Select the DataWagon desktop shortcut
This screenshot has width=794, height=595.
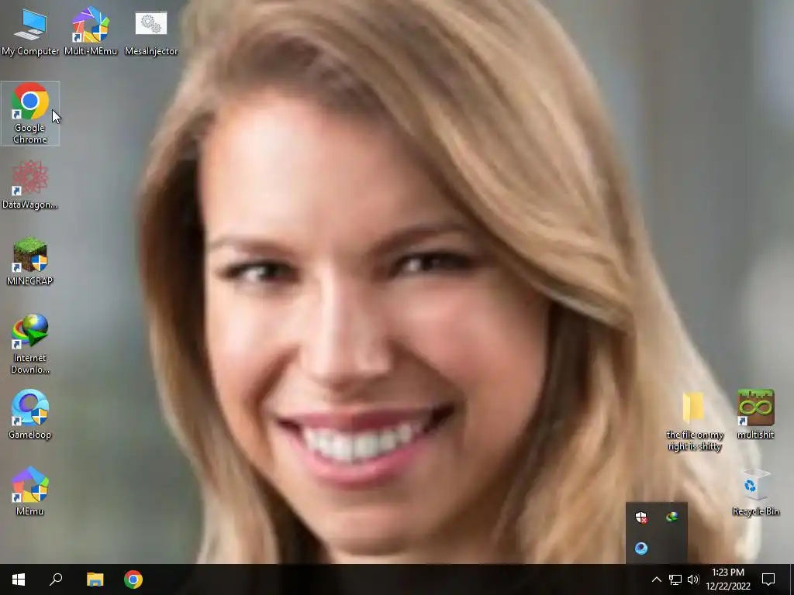[30, 185]
